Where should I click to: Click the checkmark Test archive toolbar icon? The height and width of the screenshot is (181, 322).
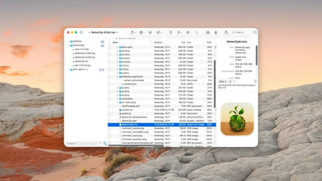coord(150,32)
